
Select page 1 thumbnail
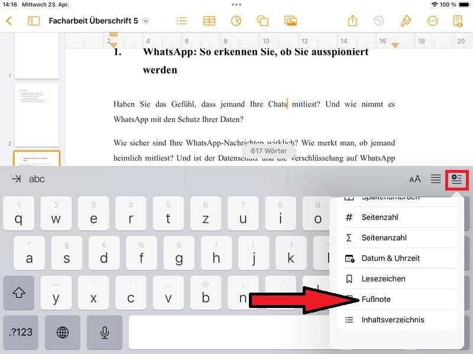coord(37,55)
